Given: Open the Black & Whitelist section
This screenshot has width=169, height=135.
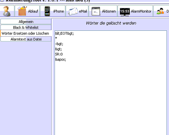Looking at the screenshot, I should coord(26,28).
